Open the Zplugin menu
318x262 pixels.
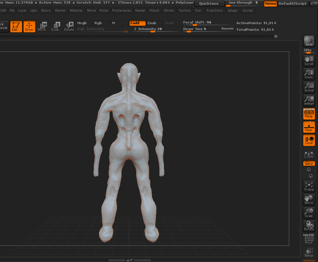click(233, 11)
